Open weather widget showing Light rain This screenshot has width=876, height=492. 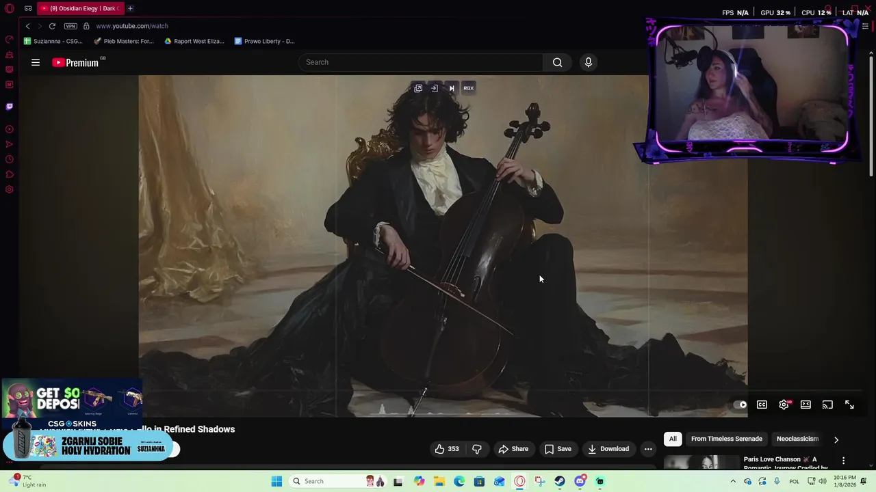pyautogui.click(x=27, y=481)
